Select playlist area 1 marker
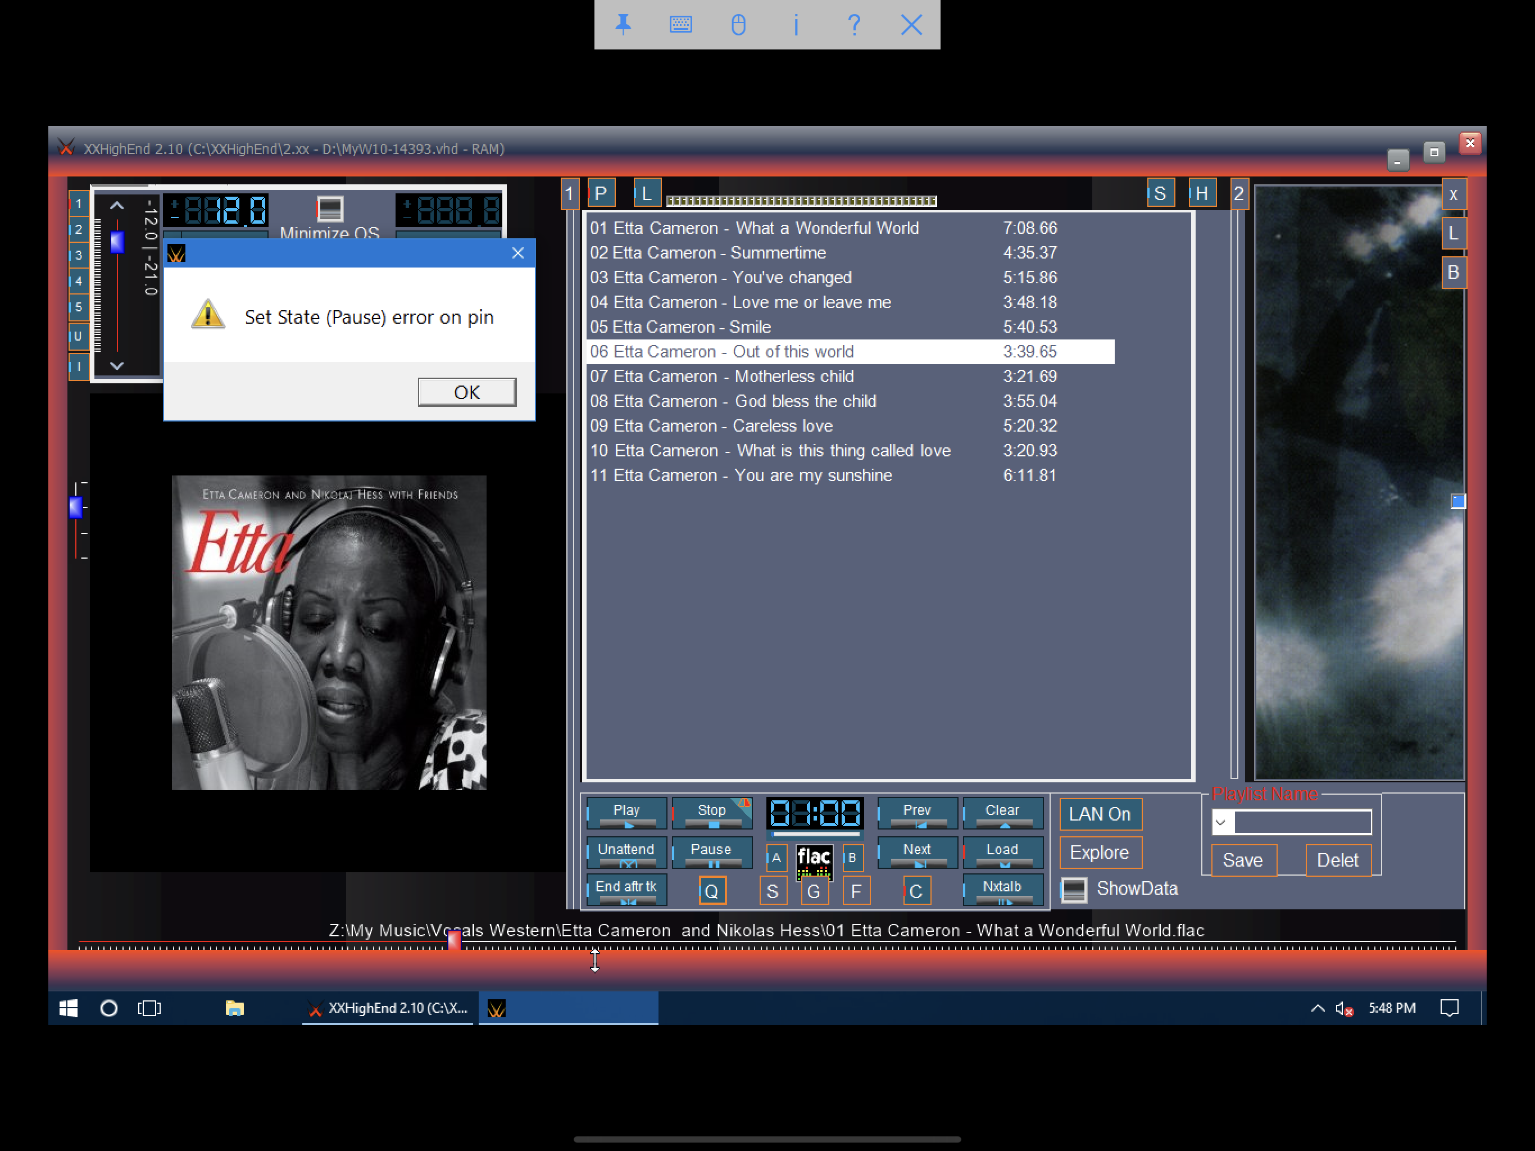The height and width of the screenshot is (1151, 1535). [x=569, y=193]
